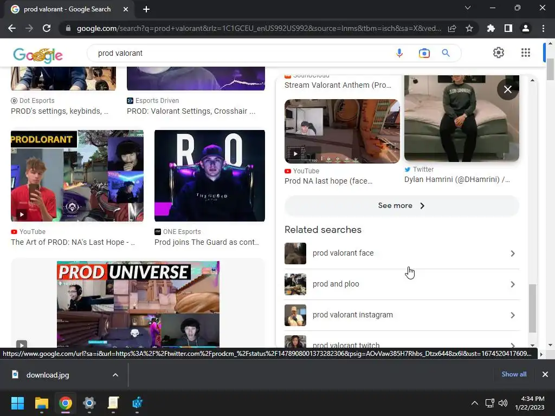This screenshot has height=416, width=555.
Task: Open File Explorer from taskbar
Action: 41,403
